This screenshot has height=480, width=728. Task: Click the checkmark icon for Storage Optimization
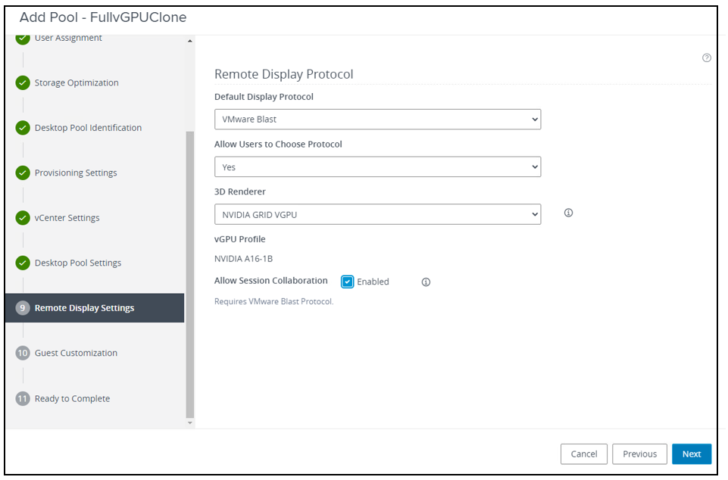[x=23, y=83]
